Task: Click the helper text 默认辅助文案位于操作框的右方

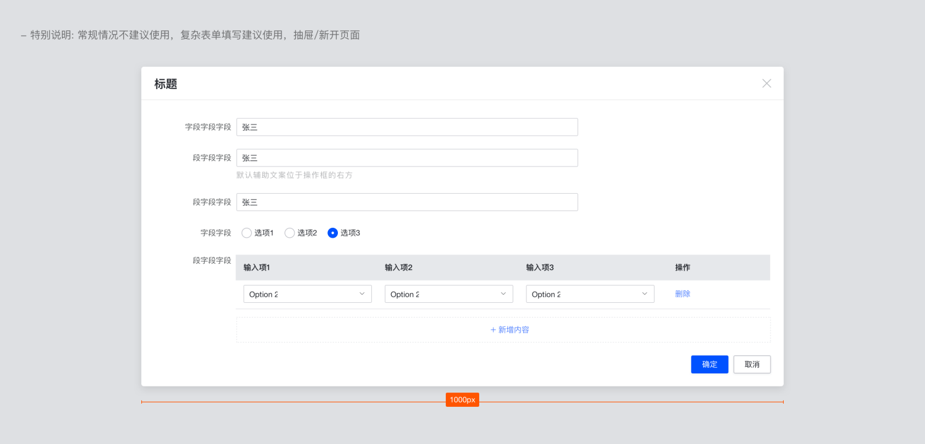Action: (294, 175)
